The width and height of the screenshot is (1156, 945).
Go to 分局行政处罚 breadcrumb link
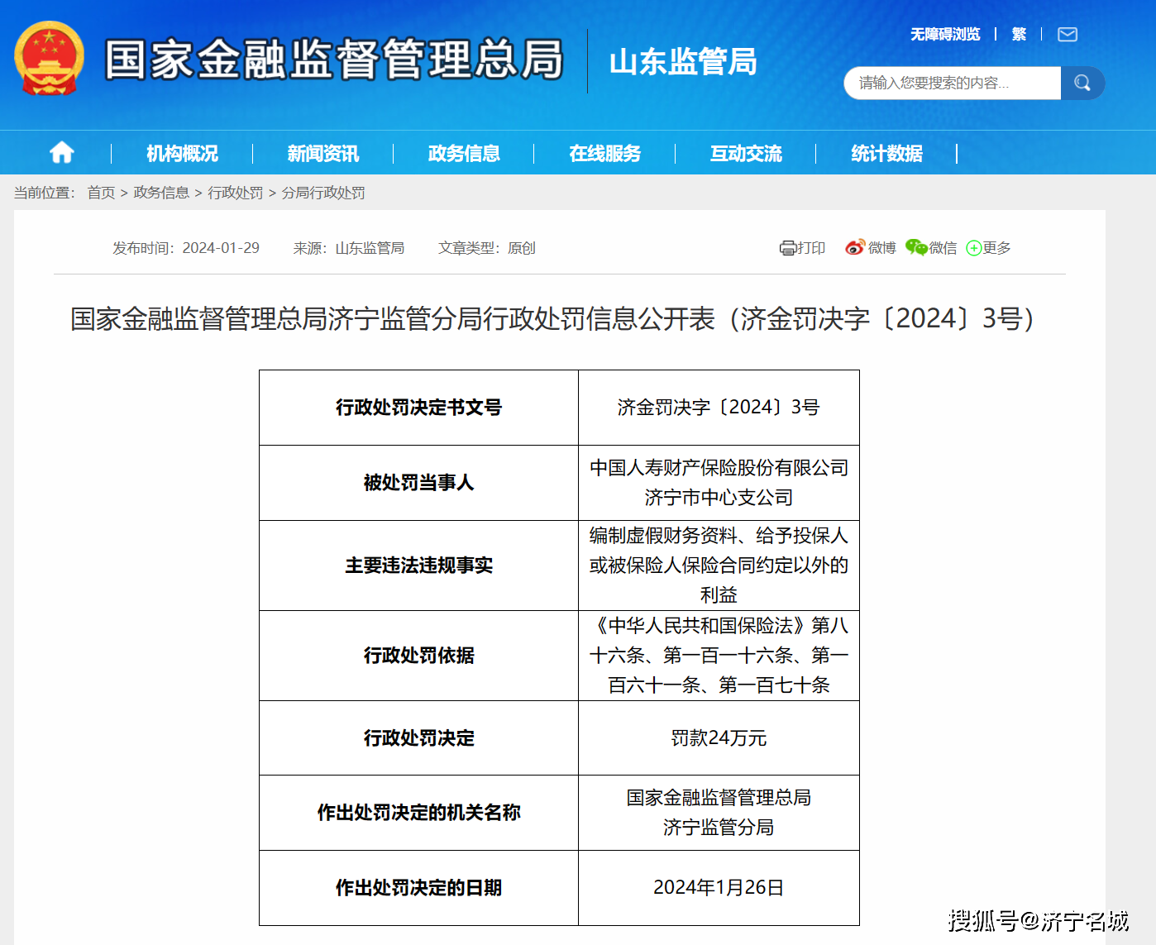(323, 193)
